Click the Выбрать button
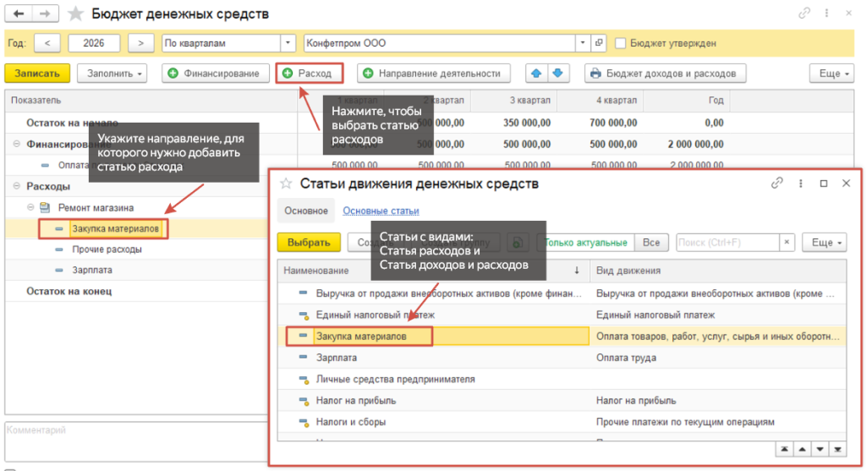The image size is (866, 471). (x=309, y=243)
